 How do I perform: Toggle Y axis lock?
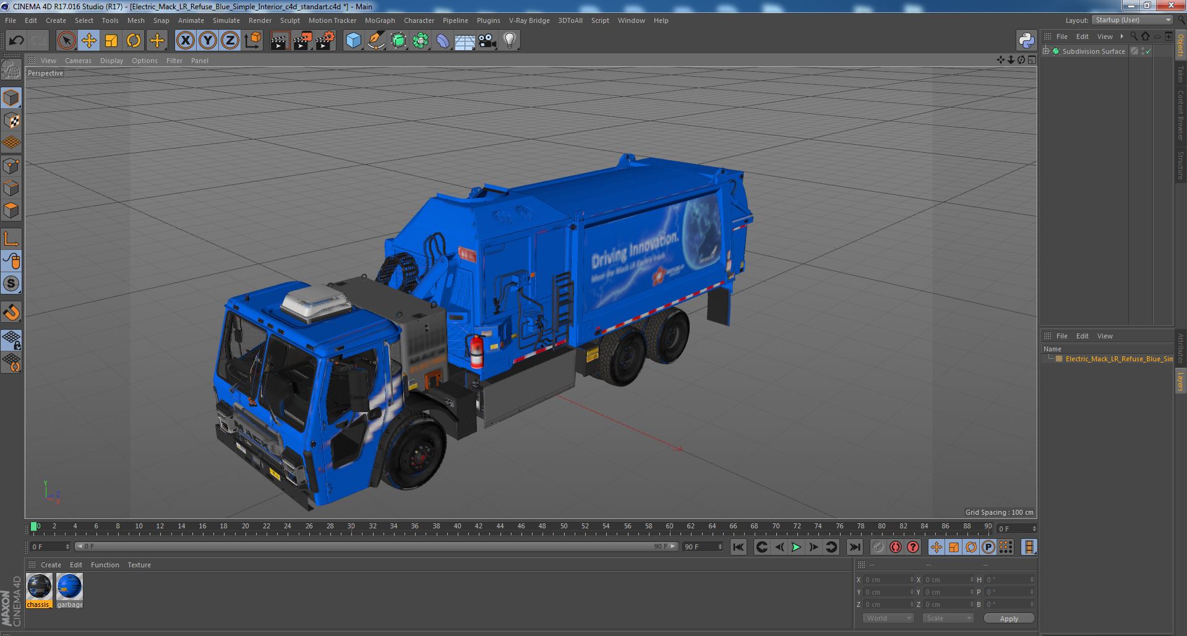(208, 41)
